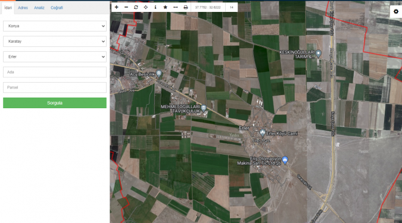
Task: Open the Coğrafi tab
Action: [x=57, y=8]
